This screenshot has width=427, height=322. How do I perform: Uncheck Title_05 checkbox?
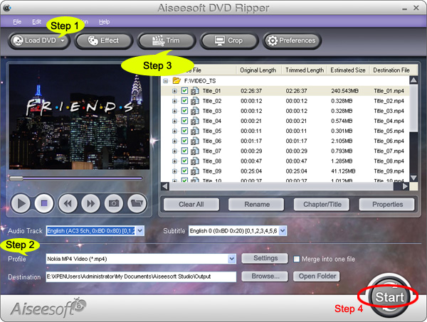[x=184, y=131]
